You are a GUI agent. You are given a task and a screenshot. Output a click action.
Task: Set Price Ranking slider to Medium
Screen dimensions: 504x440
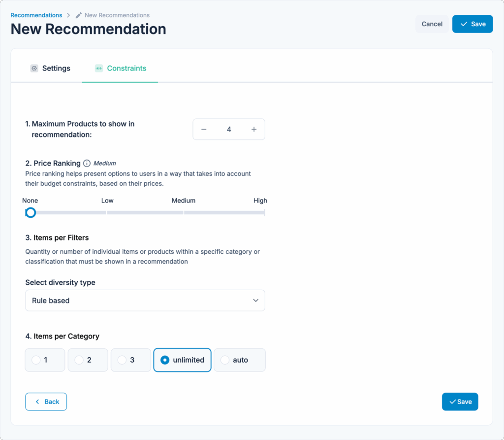click(x=184, y=212)
